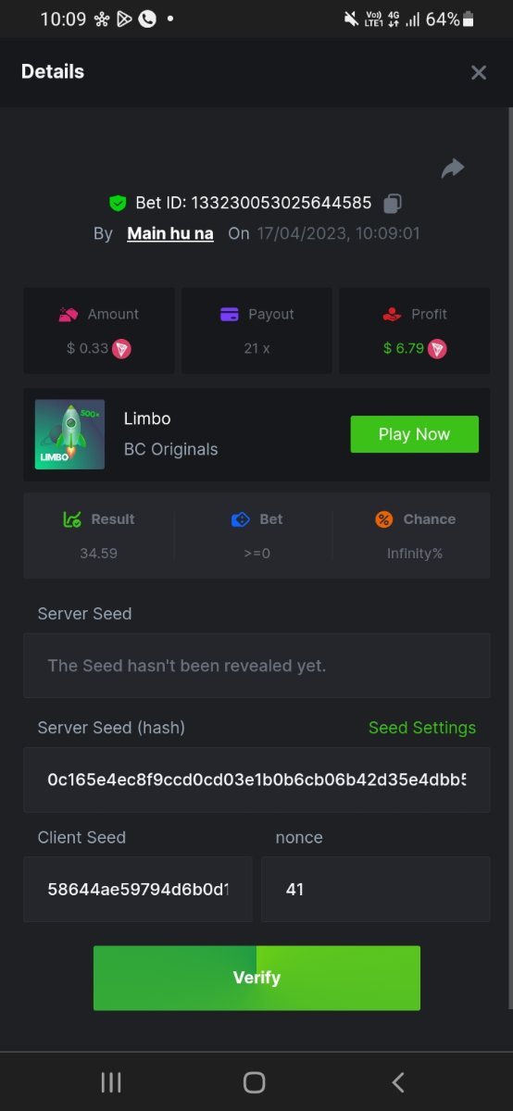Tap the share arrow icon
Viewport: 513px width, 1111px height.
tap(452, 169)
